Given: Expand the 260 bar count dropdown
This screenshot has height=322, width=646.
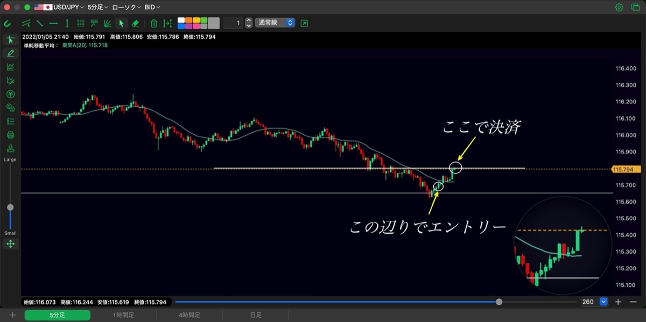Looking at the screenshot, I should pos(603,302).
